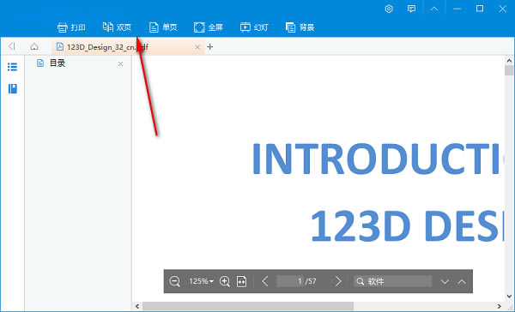This screenshot has width=515, height=312.
Task: Collapse the side panel with arrow icon
Action: tap(12, 46)
